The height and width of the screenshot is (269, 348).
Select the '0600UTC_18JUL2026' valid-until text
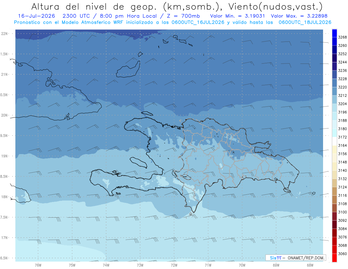point(305,22)
